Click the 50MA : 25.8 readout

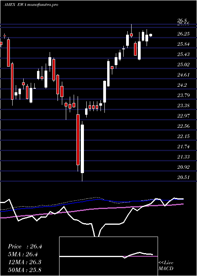pos(24,270)
